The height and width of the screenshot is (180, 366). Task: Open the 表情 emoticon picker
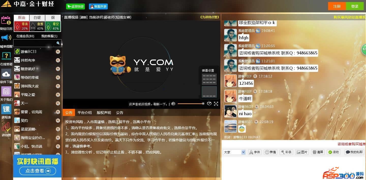click(270, 152)
